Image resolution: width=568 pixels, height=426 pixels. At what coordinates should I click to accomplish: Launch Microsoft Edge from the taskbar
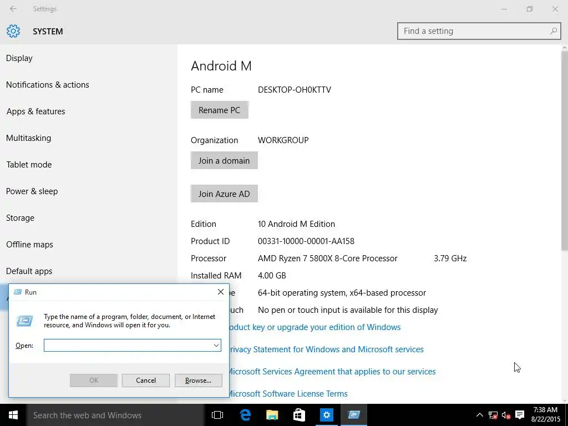[x=245, y=415]
